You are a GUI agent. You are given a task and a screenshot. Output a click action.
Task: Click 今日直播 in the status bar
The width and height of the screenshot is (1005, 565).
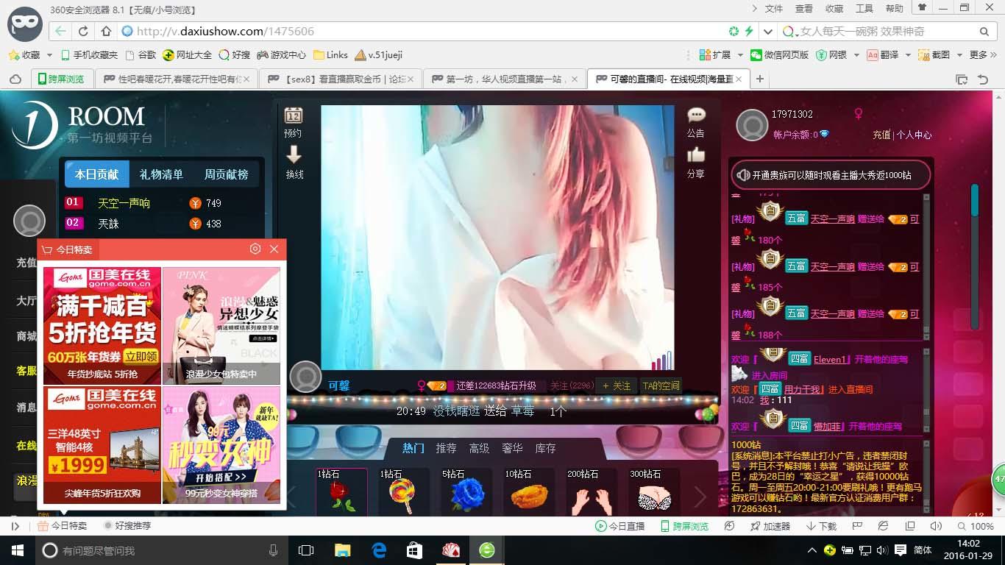coord(619,526)
